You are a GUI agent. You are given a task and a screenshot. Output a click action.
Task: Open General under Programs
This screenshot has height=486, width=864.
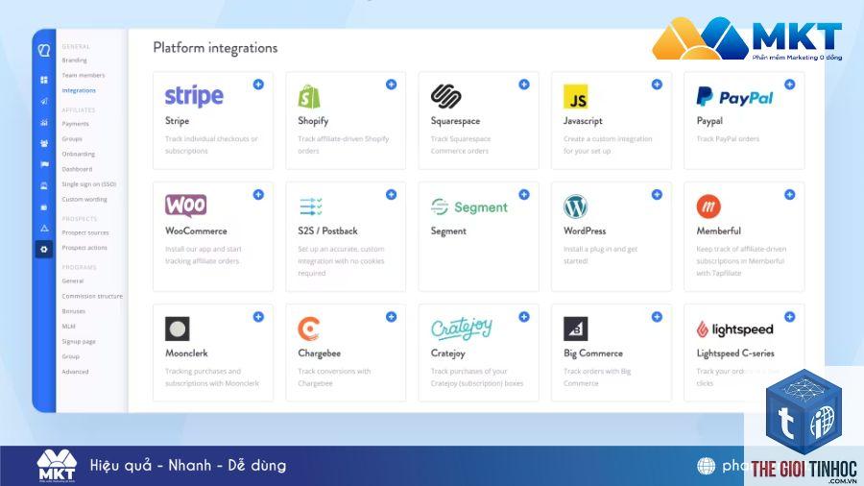[73, 281]
